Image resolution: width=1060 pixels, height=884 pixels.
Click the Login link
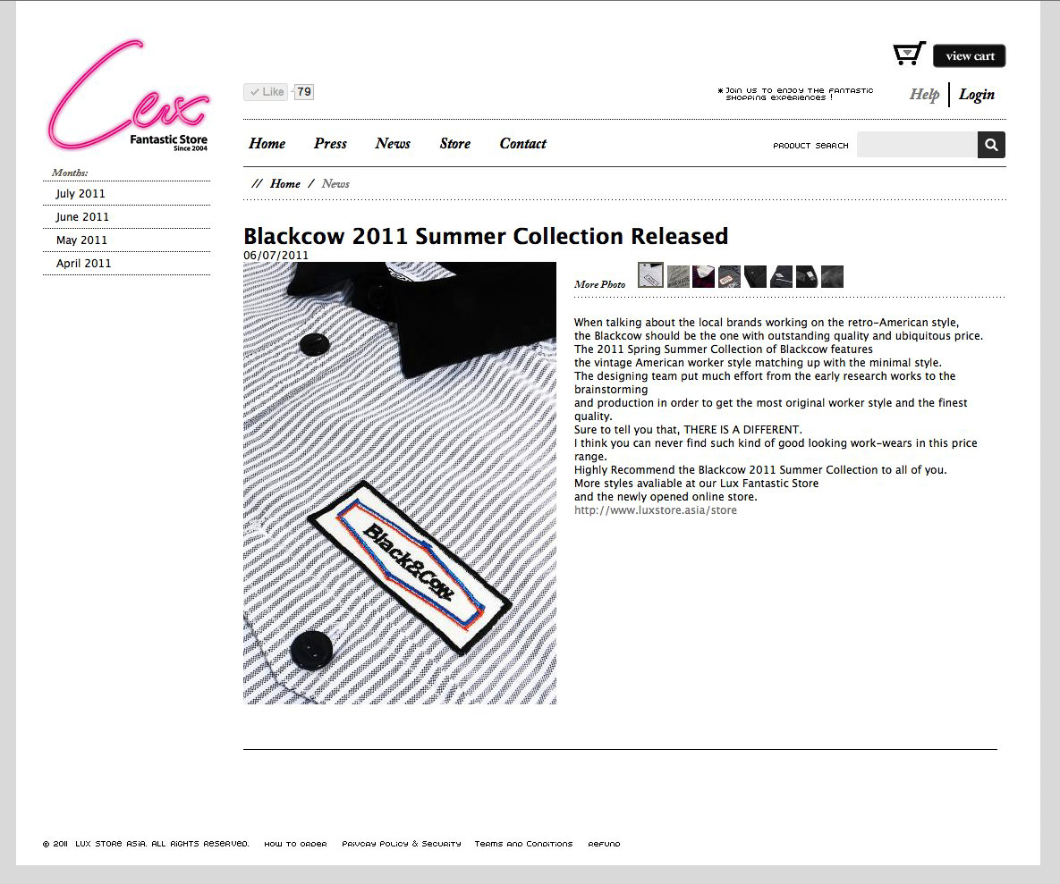point(977,95)
